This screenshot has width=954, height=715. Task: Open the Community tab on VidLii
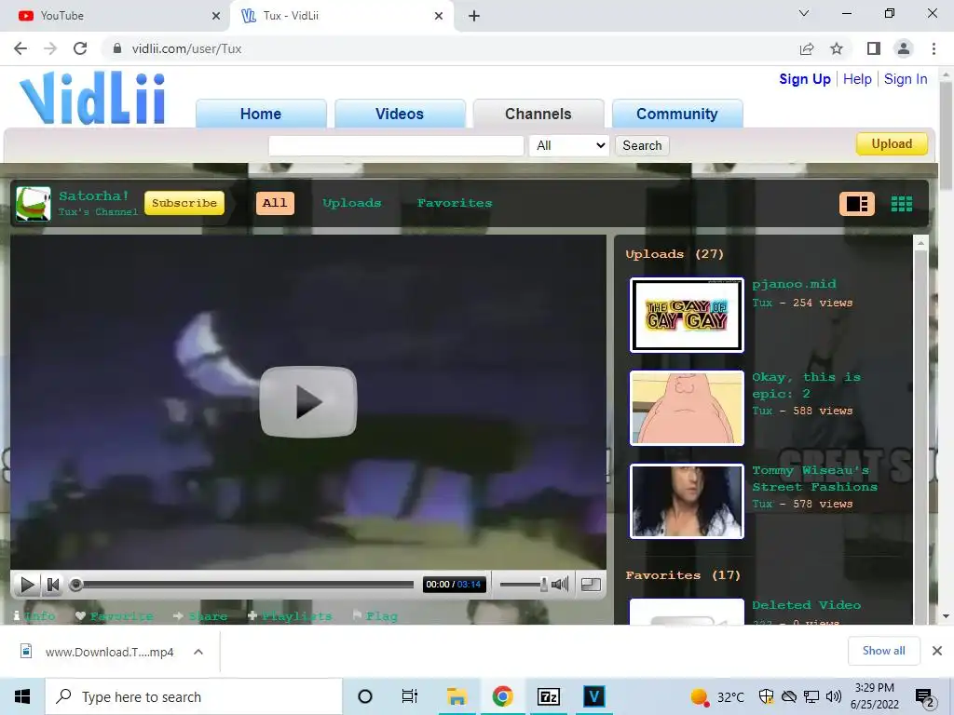(676, 114)
